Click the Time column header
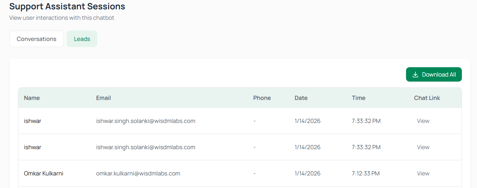Viewport: 477px width, 188px height. click(x=358, y=98)
